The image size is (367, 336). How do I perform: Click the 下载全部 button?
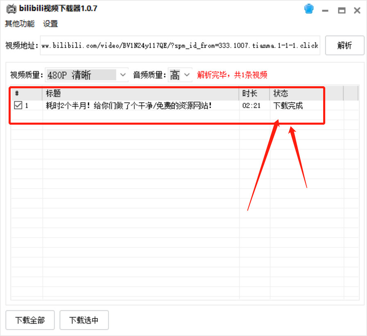(x=30, y=320)
